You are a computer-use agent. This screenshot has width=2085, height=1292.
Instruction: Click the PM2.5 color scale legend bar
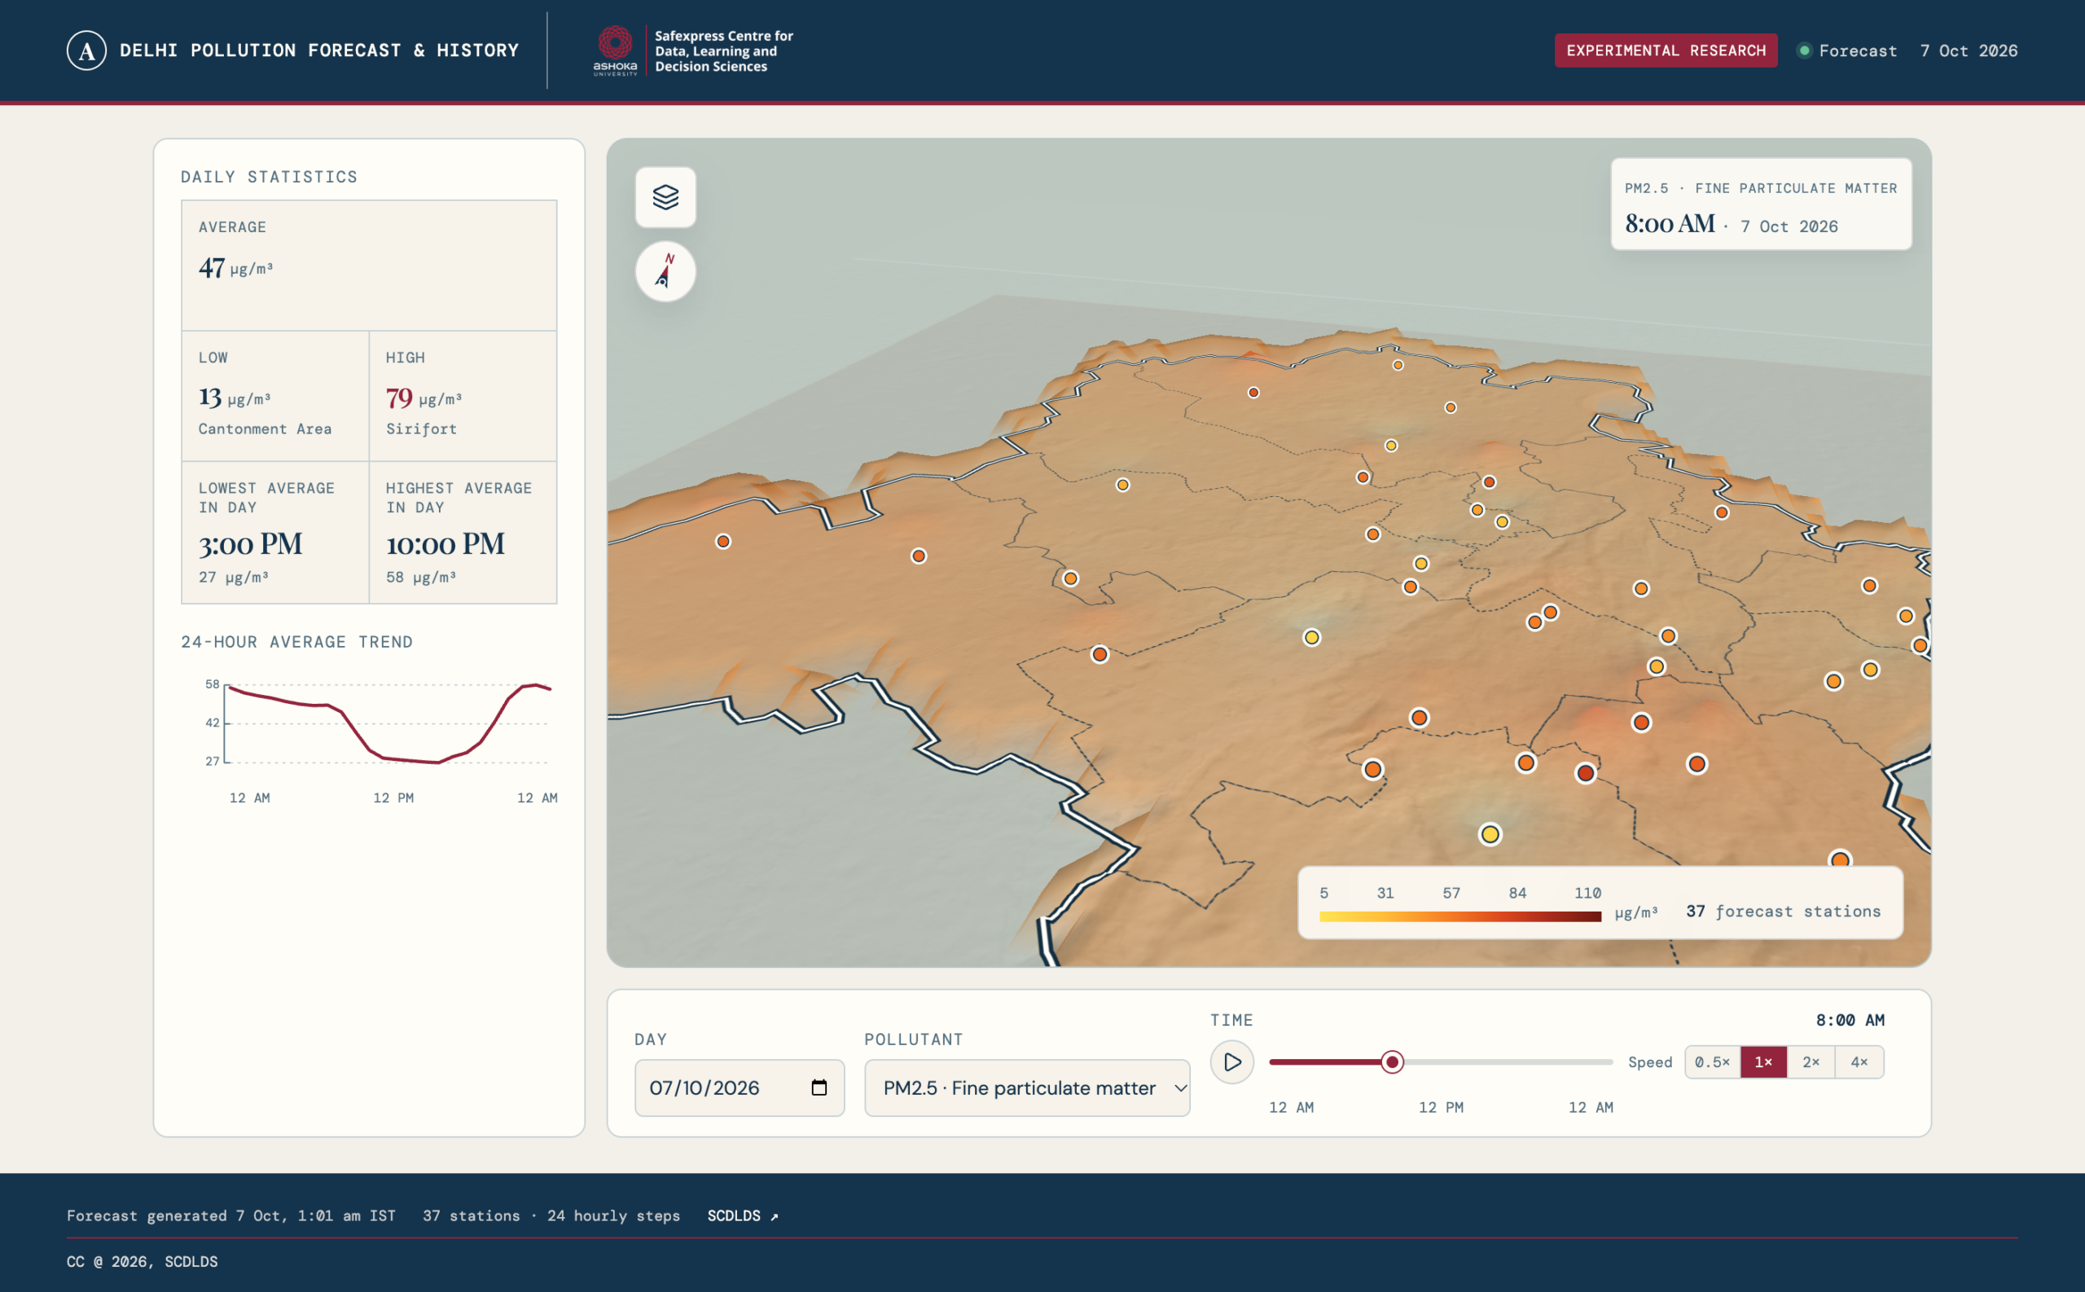tap(1459, 917)
